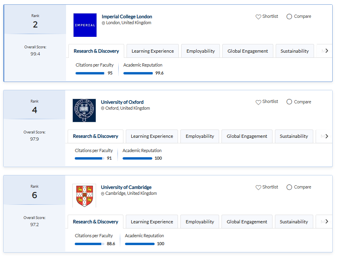Shortlist University of Oxford via heart icon
This screenshot has height=257, width=337.
[258, 102]
